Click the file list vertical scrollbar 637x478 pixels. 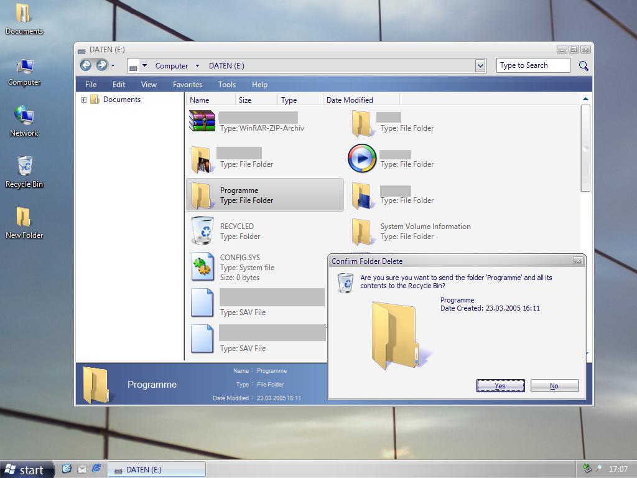click(x=585, y=149)
